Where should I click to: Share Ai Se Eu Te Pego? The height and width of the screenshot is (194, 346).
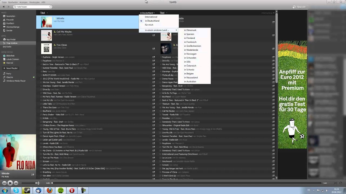273,93
